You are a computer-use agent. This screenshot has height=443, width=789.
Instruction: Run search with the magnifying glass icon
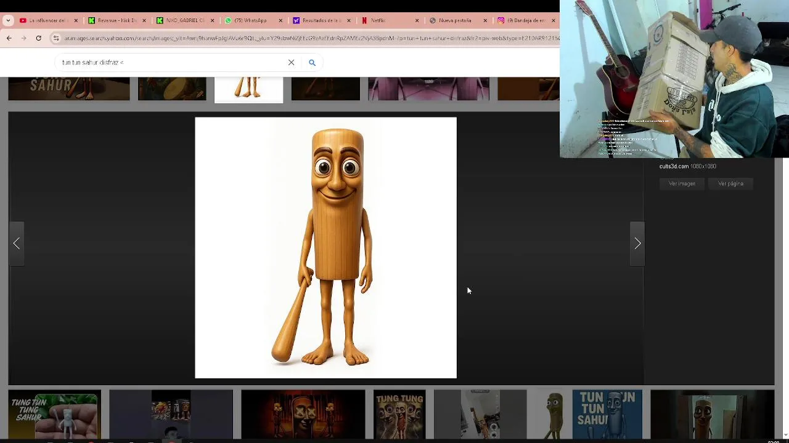[x=312, y=62]
